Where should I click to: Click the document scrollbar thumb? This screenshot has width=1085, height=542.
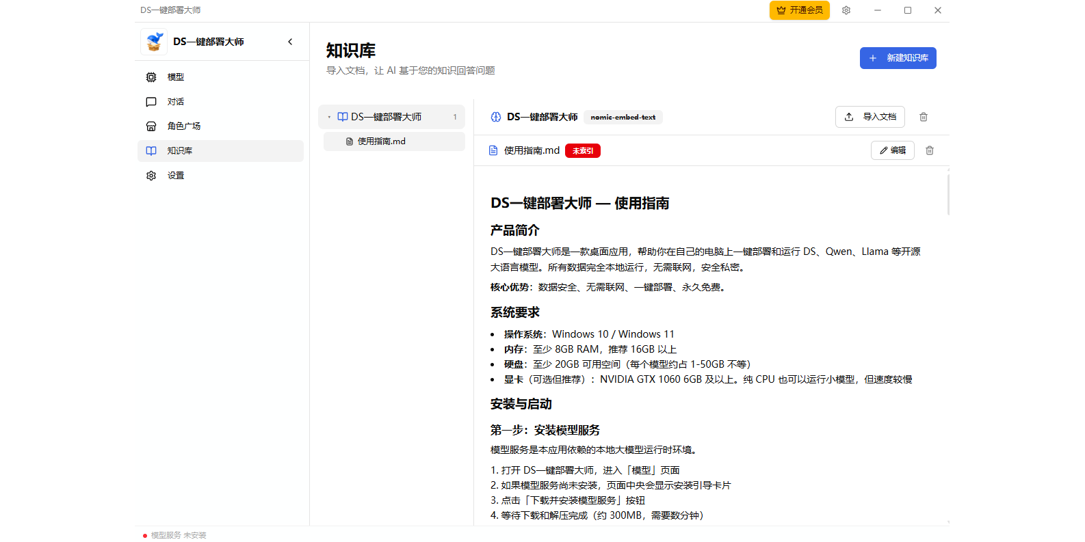(x=948, y=195)
